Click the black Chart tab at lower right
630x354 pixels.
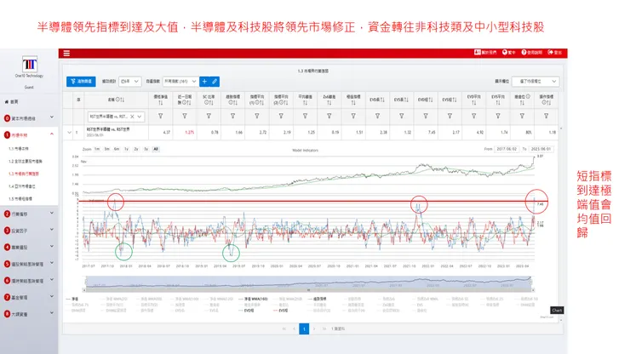coord(557,311)
